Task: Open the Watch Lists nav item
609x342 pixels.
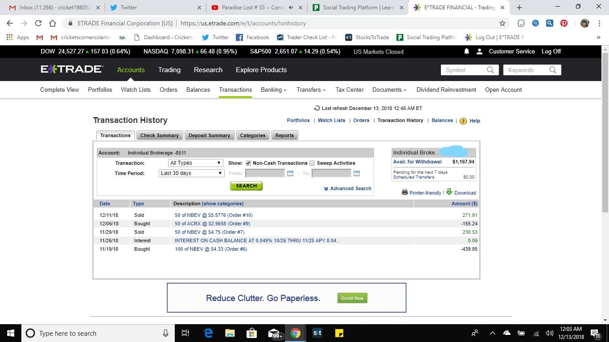Action: [136, 90]
